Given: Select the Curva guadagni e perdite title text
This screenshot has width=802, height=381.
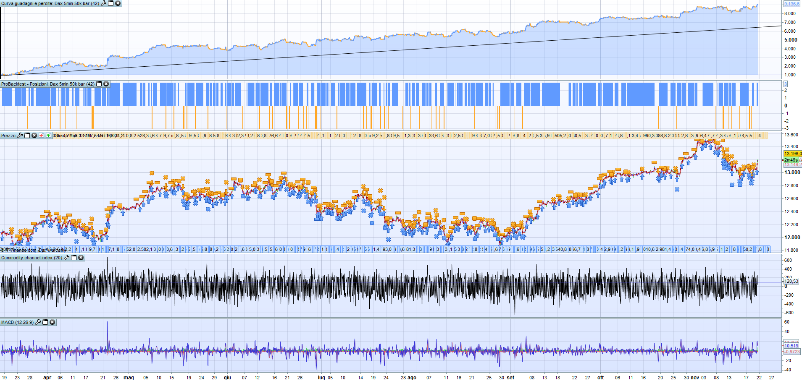Looking at the screenshot, I should pos(50,3).
